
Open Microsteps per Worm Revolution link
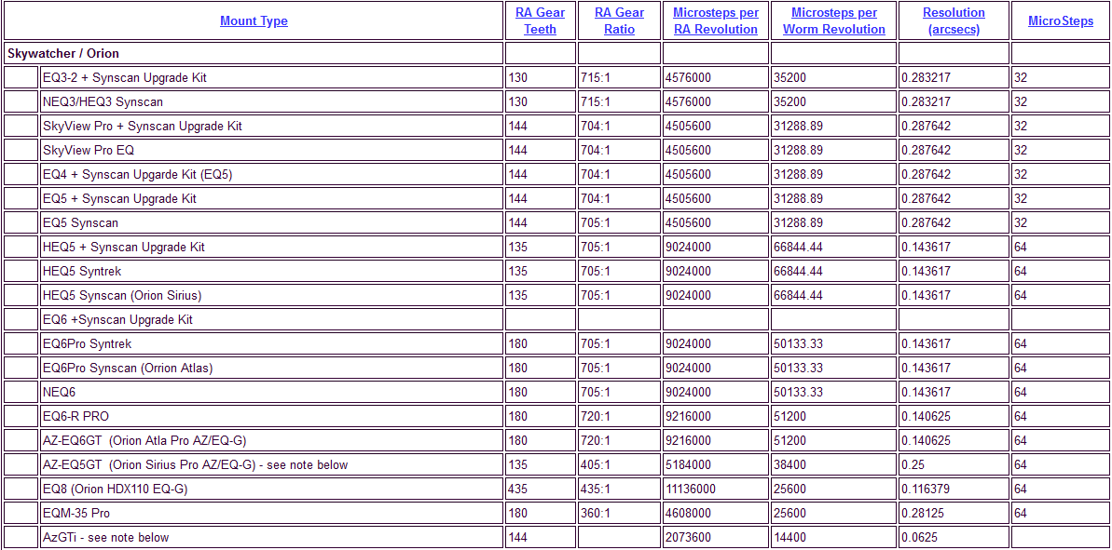pyautogui.click(x=833, y=21)
